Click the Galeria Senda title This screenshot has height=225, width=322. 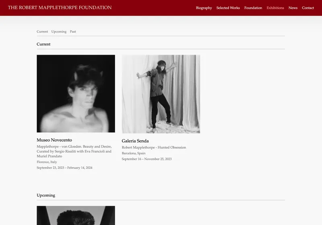(x=135, y=141)
